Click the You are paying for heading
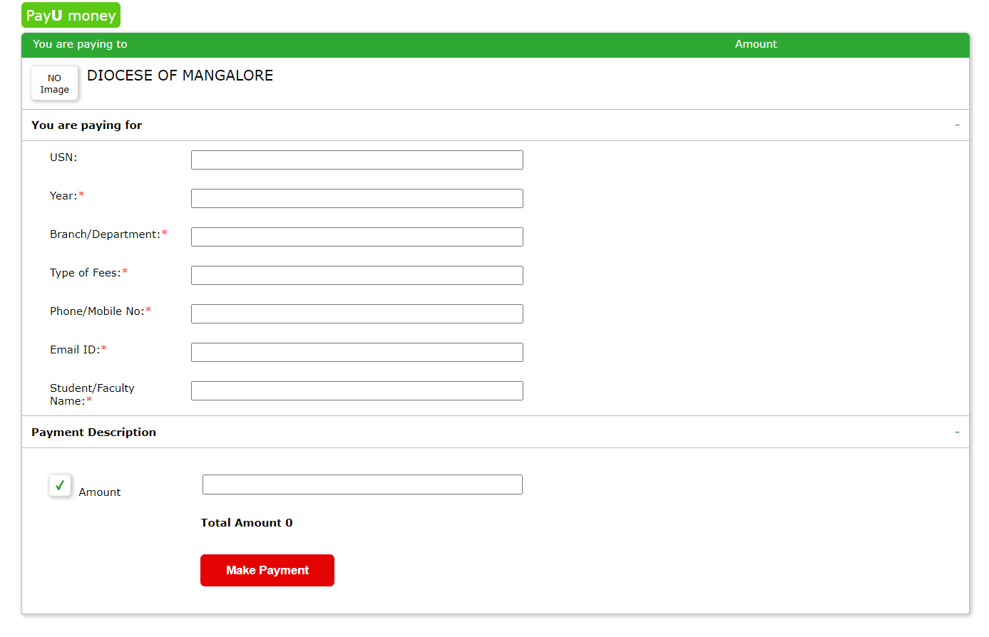The width and height of the screenshot is (989, 637). [86, 125]
